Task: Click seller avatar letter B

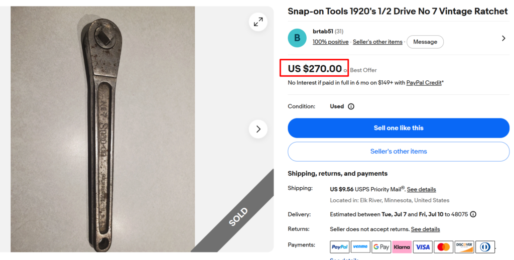Action: point(297,38)
